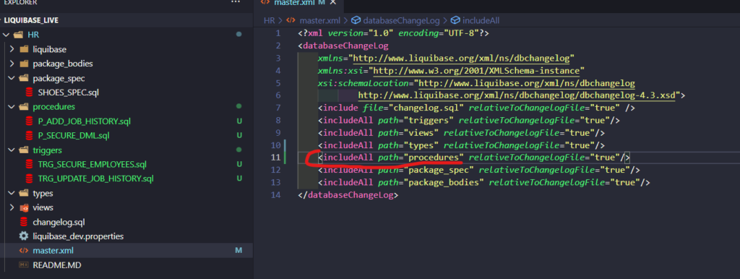
Task: Collapse the HR root folder
Action: (x=7, y=35)
